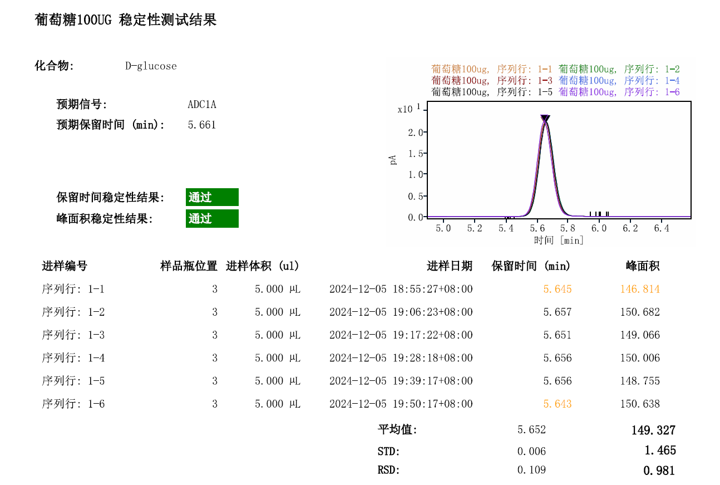
Task: Click the peak area value 150.006
Action: pos(640,358)
